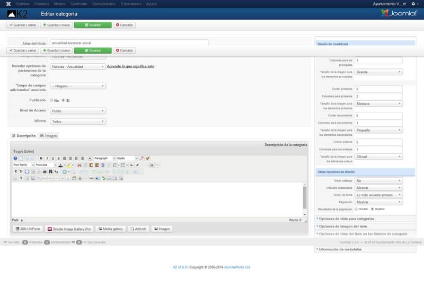424x297 pixels.
Task: Click the Joomla logo icon in top-left corner
Action: [8, 4]
